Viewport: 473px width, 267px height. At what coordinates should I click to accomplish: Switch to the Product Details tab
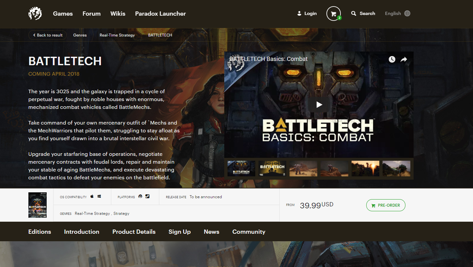coord(134,232)
